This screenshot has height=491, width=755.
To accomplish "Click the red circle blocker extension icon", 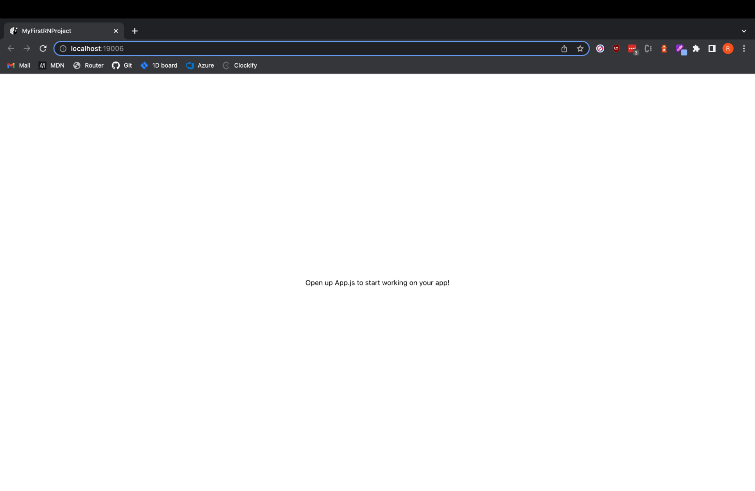I will tap(600, 48).
